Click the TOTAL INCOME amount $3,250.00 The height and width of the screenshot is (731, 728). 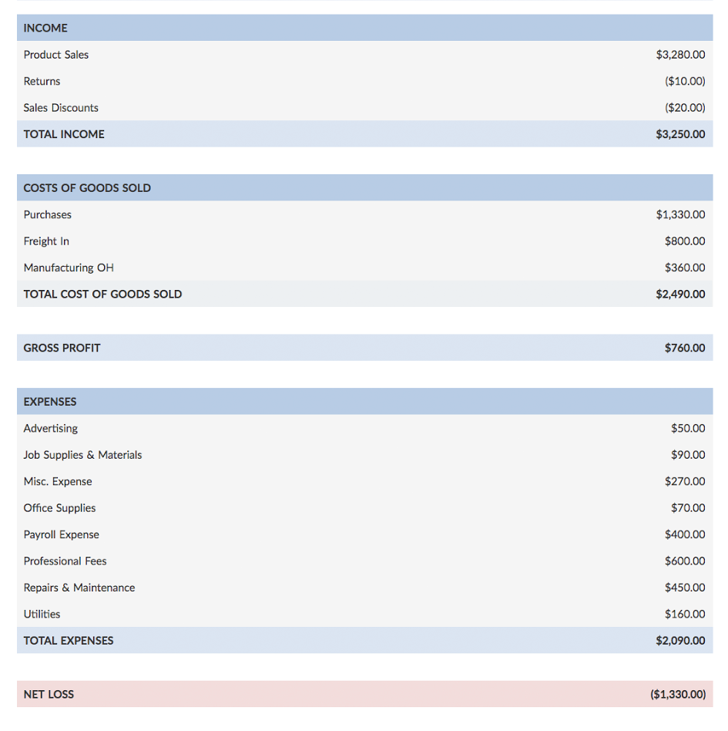[680, 134]
